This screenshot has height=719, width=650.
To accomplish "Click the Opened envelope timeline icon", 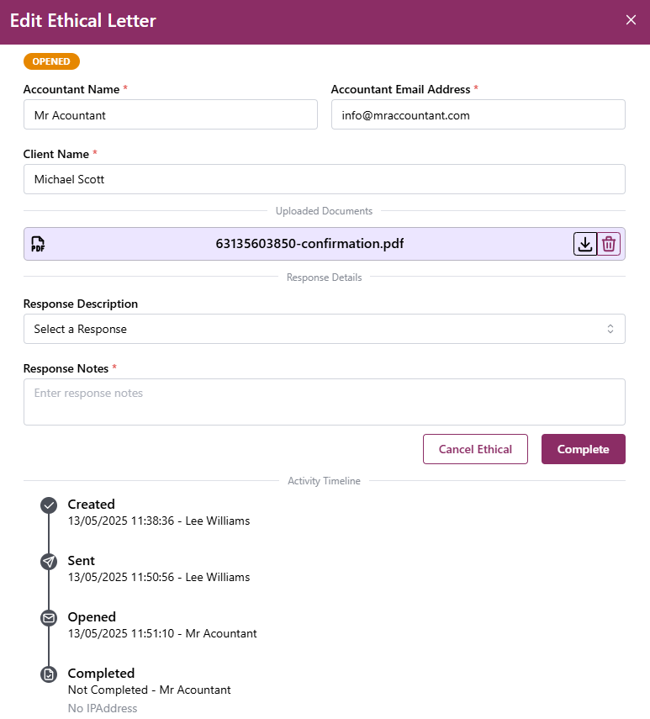I will click(49, 618).
